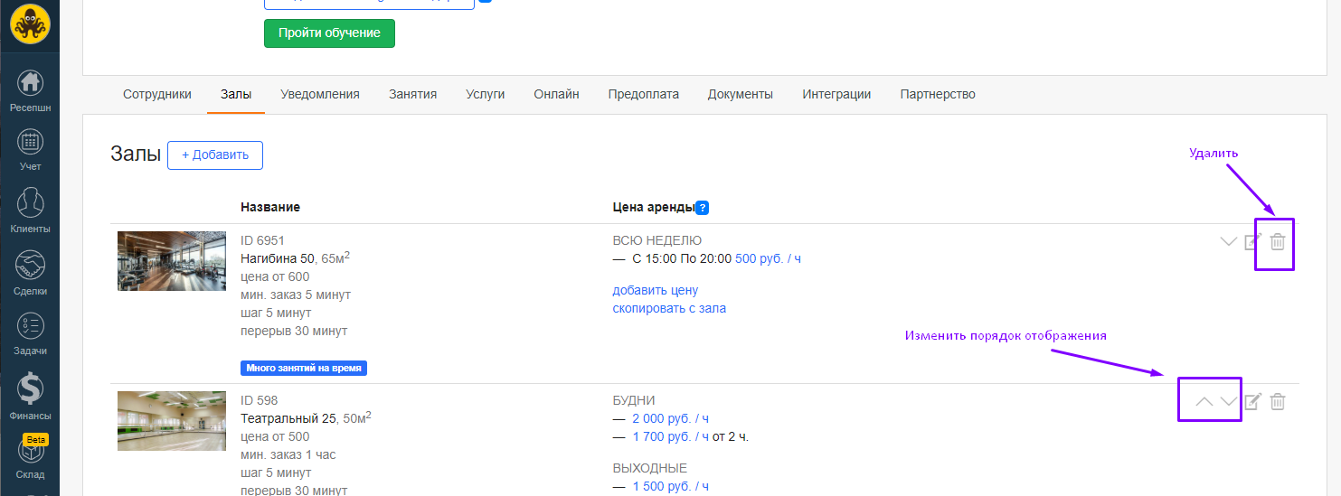Image resolution: width=1341 pixels, height=496 pixels.
Task: Switch to Услуги tab
Action: coord(486,94)
